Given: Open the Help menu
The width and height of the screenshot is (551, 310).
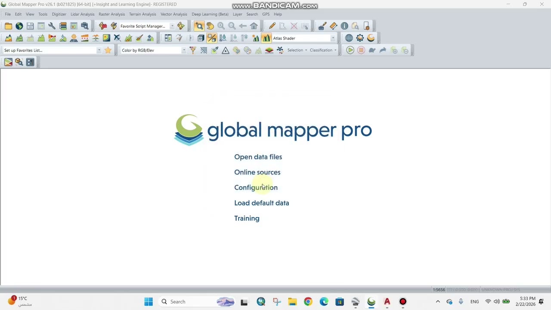Looking at the screenshot, I should (x=278, y=14).
